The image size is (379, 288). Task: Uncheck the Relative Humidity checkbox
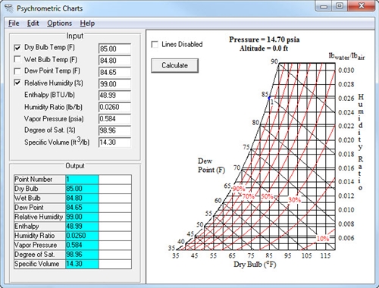17,83
